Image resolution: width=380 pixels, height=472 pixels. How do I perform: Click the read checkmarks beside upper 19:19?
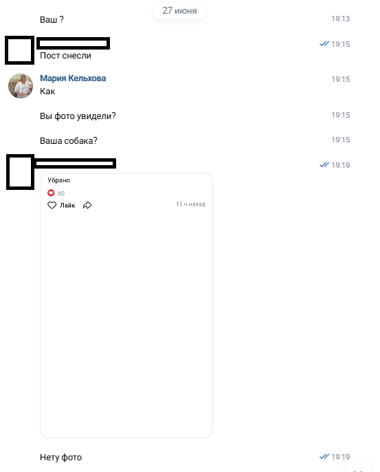point(324,165)
